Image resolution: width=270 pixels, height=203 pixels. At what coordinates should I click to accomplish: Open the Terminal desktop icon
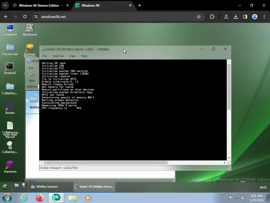pos(9,68)
